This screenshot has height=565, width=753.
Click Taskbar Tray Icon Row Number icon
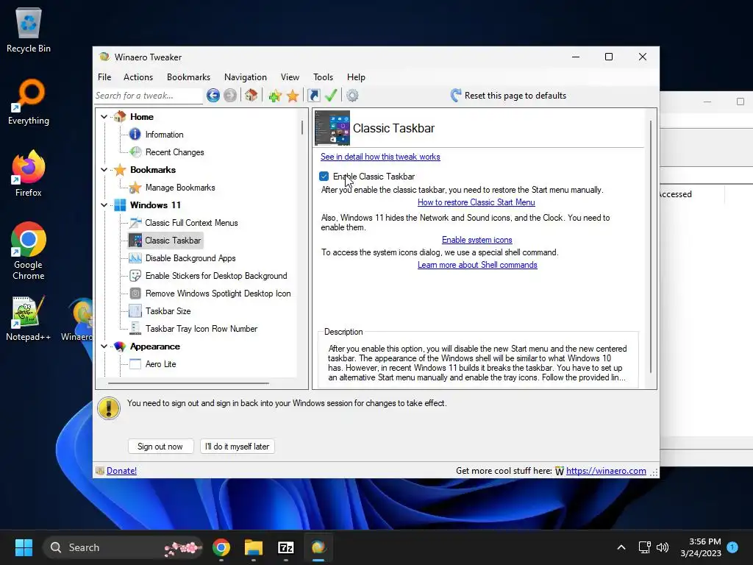(135, 329)
